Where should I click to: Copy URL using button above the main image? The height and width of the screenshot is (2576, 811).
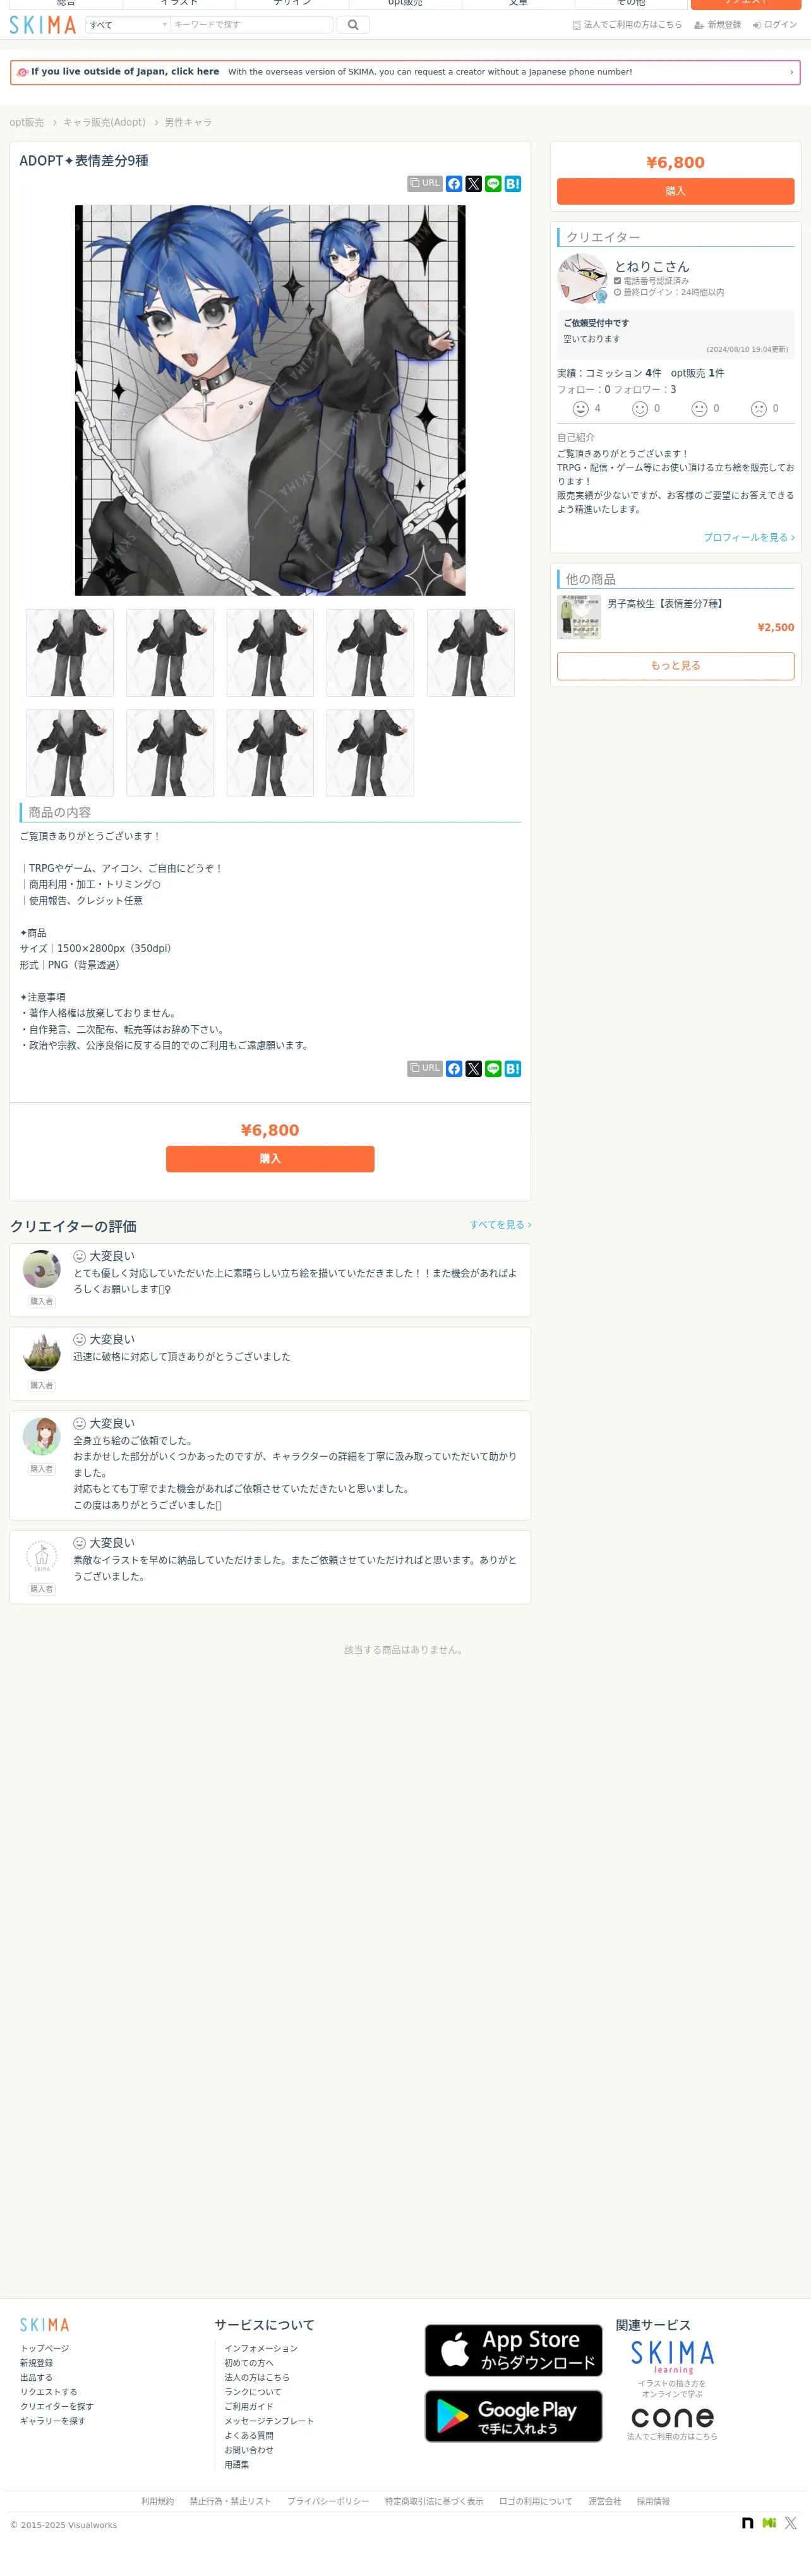[x=425, y=184]
